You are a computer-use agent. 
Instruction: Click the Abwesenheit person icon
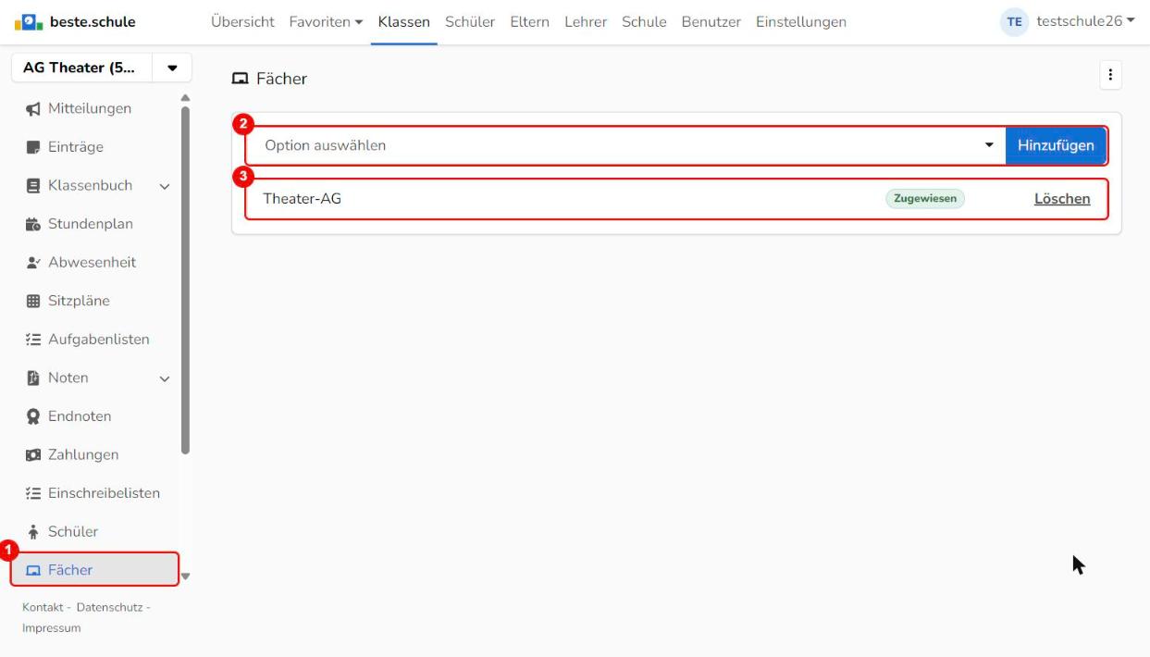(x=33, y=263)
